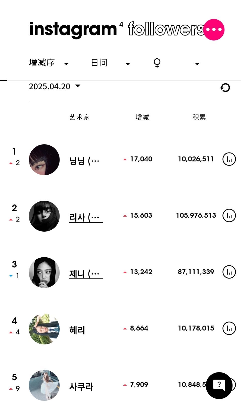Viewport: 241px width, 407px height.
Task: Select the instagram heading tab
Action: coord(73,30)
